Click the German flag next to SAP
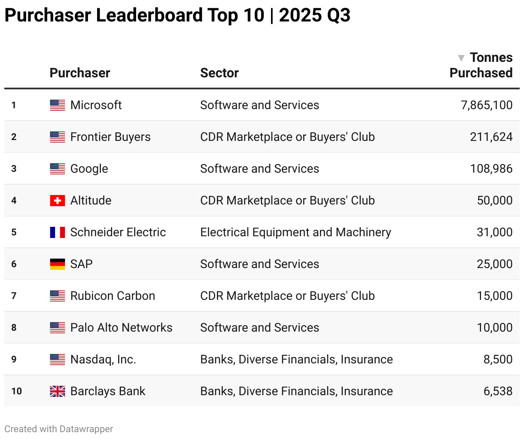The width and height of the screenshot is (524, 439). (x=58, y=264)
